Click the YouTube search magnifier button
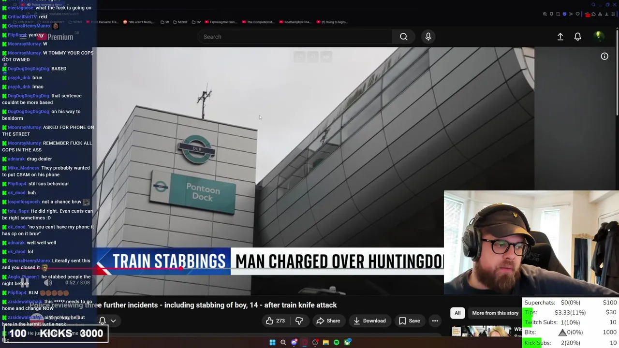This screenshot has width=619, height=348. [x=403, y=37]
